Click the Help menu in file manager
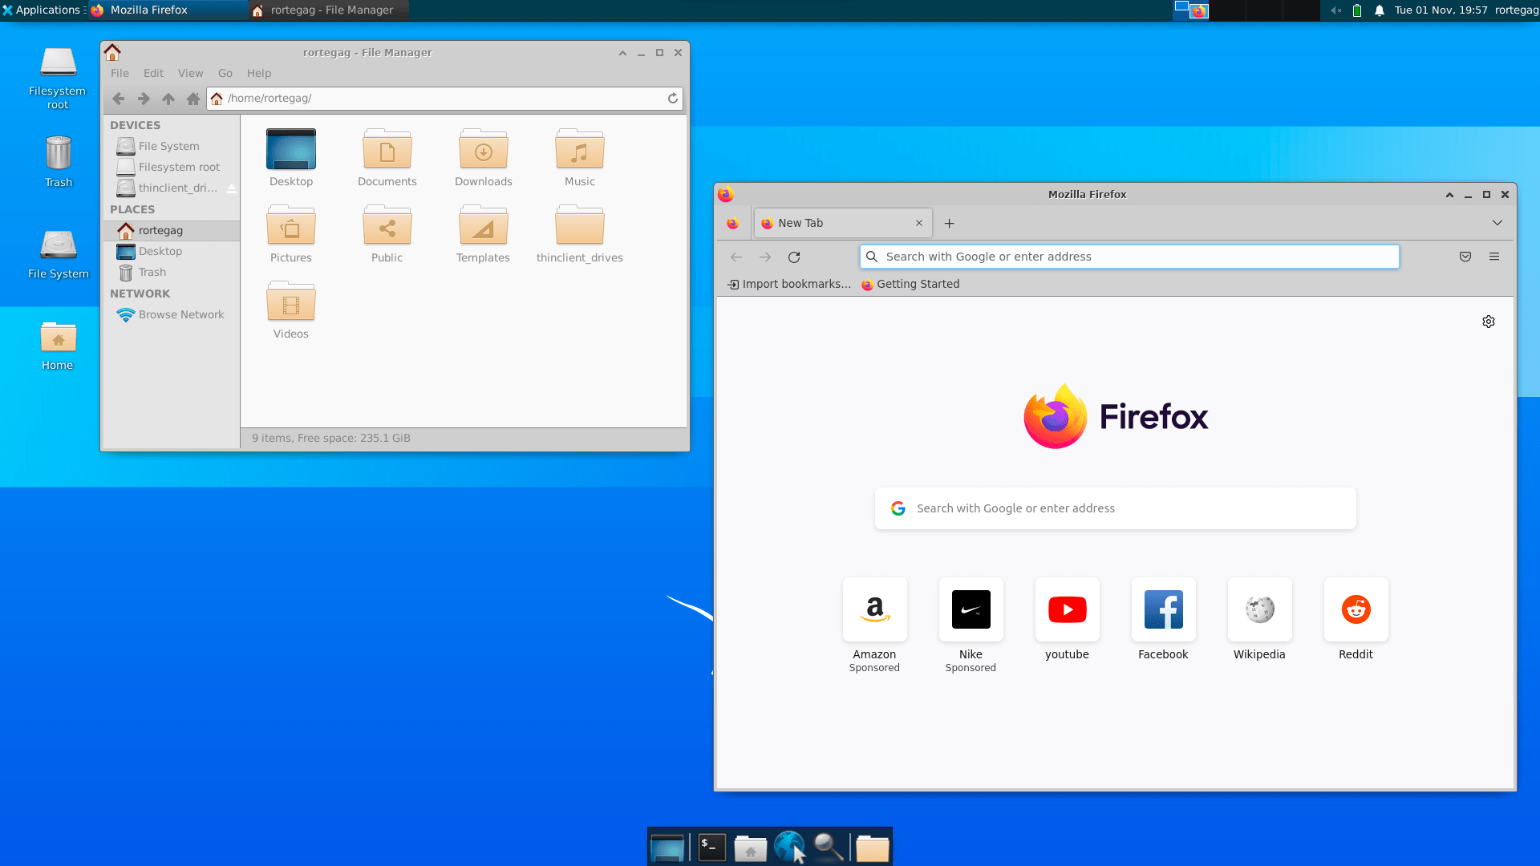The width and height of the screenshot is (1540, 866). pyautogui.click(x=258, y=72)
